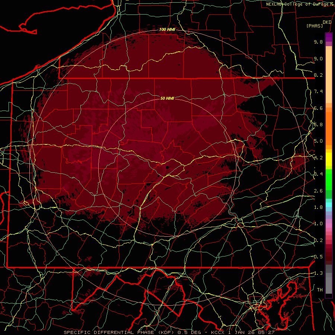Click the cyan band of the color scale
The image size is (335, 335).
click(x=329, y=205)
